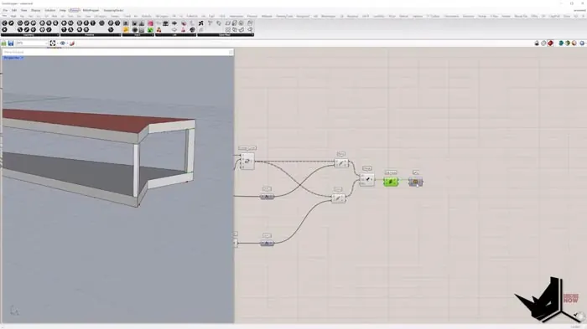This screenshot has height=329, width=587.
Task: Pick the pink icon in the Input panel
Action: 150,23
